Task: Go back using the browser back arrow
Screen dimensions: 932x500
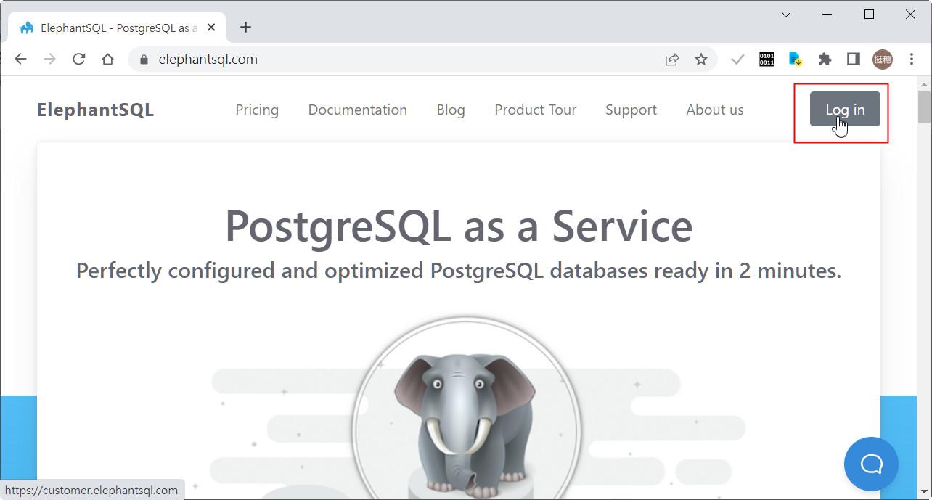Action: (20, 60)
